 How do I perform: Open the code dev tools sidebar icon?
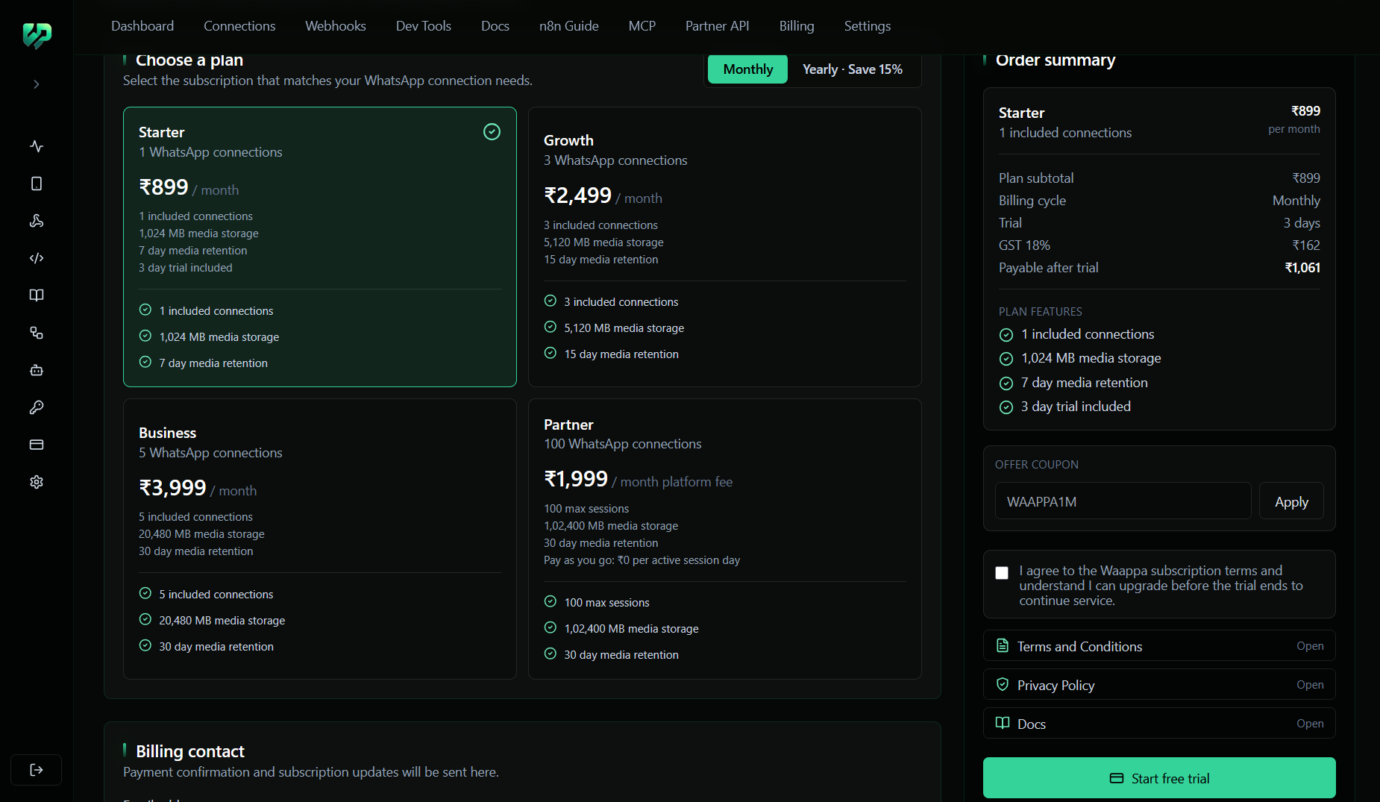pyautogui.click(x=37, y=258)
